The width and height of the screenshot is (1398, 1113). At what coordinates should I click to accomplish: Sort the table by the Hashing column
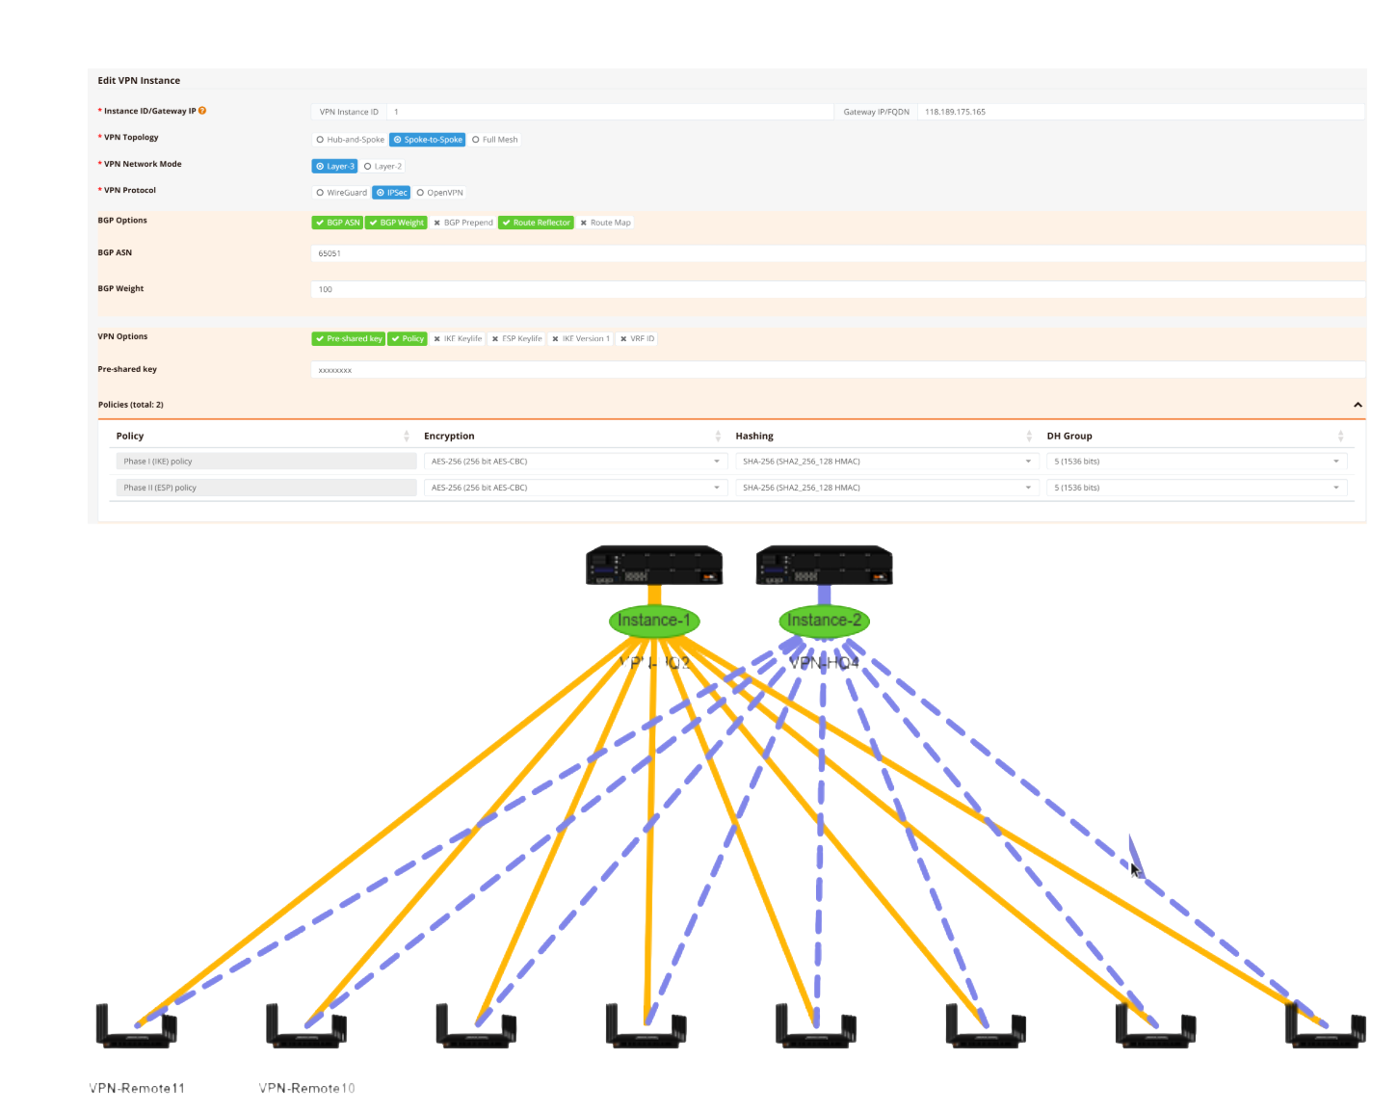(1029, 437)
